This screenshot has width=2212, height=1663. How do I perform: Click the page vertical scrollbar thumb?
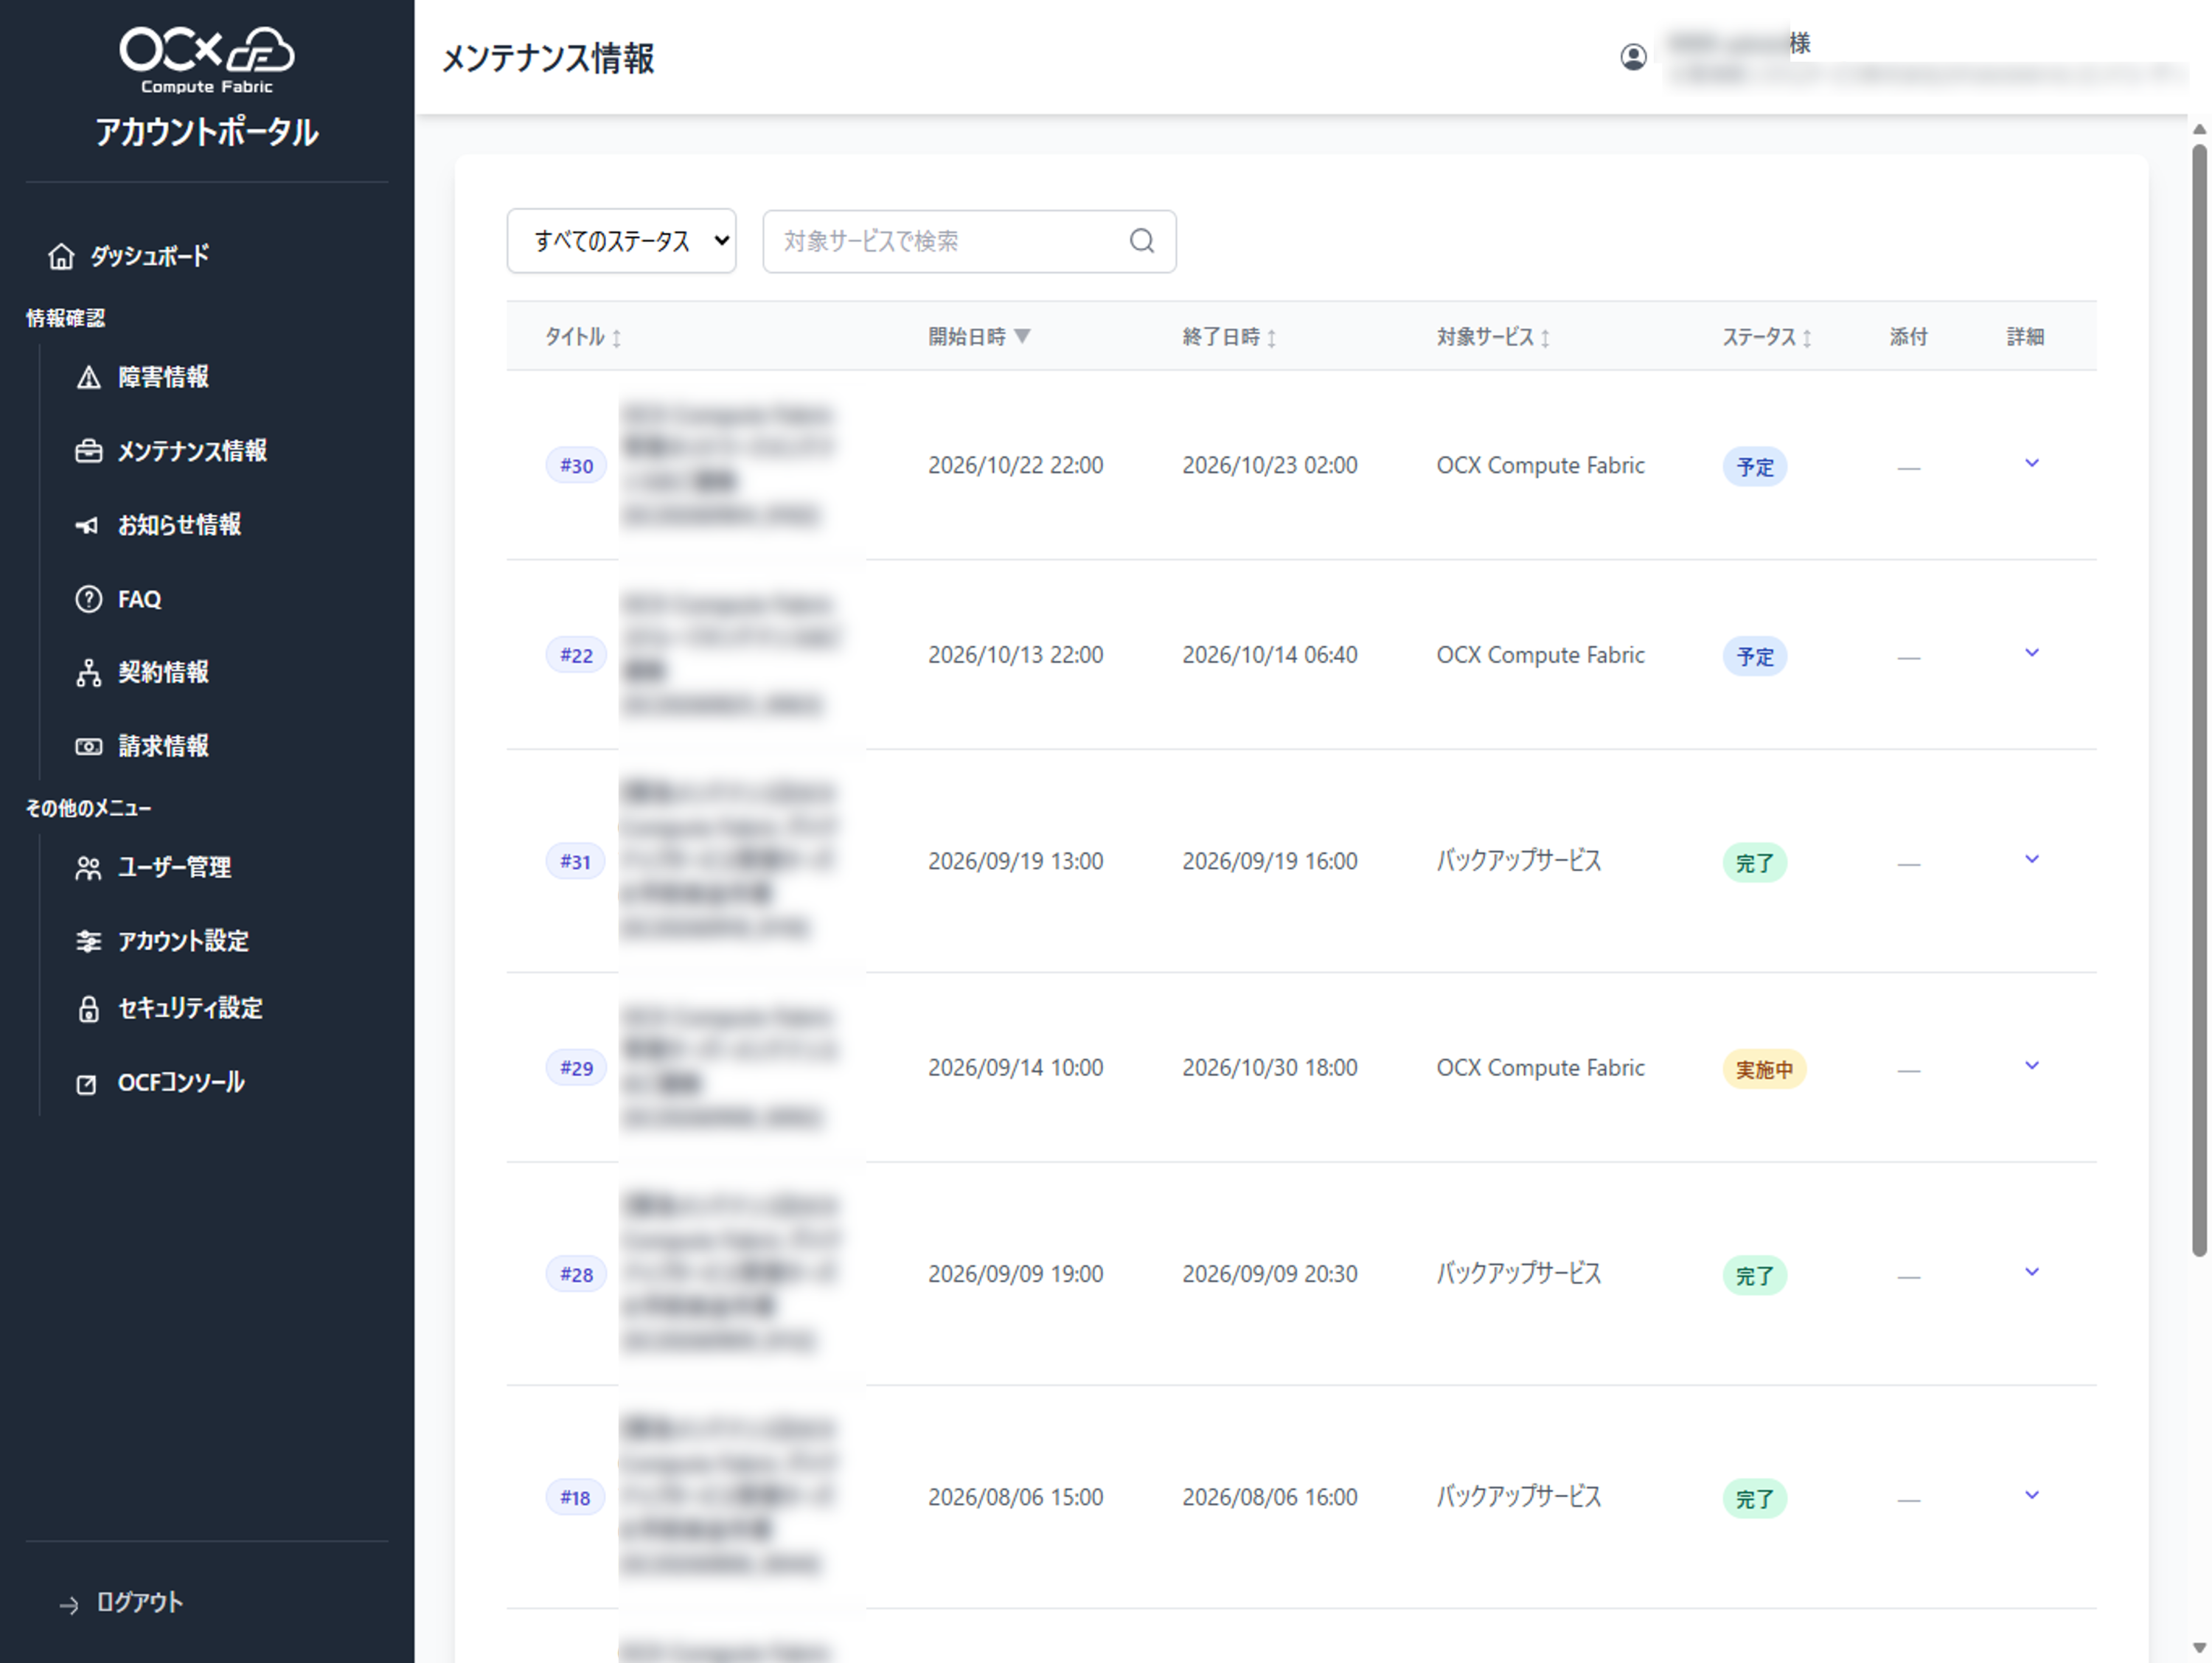[2199, 700]
